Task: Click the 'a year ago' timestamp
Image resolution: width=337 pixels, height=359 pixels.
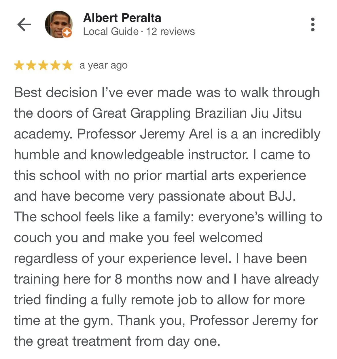Action: (103, 65)
